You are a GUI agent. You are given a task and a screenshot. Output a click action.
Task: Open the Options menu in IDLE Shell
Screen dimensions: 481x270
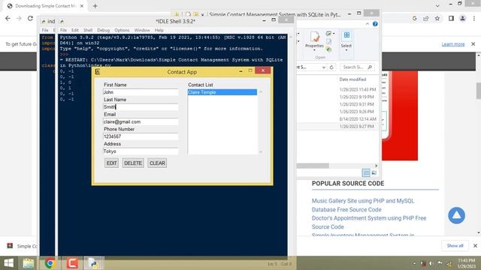click(x=122, y=30)
